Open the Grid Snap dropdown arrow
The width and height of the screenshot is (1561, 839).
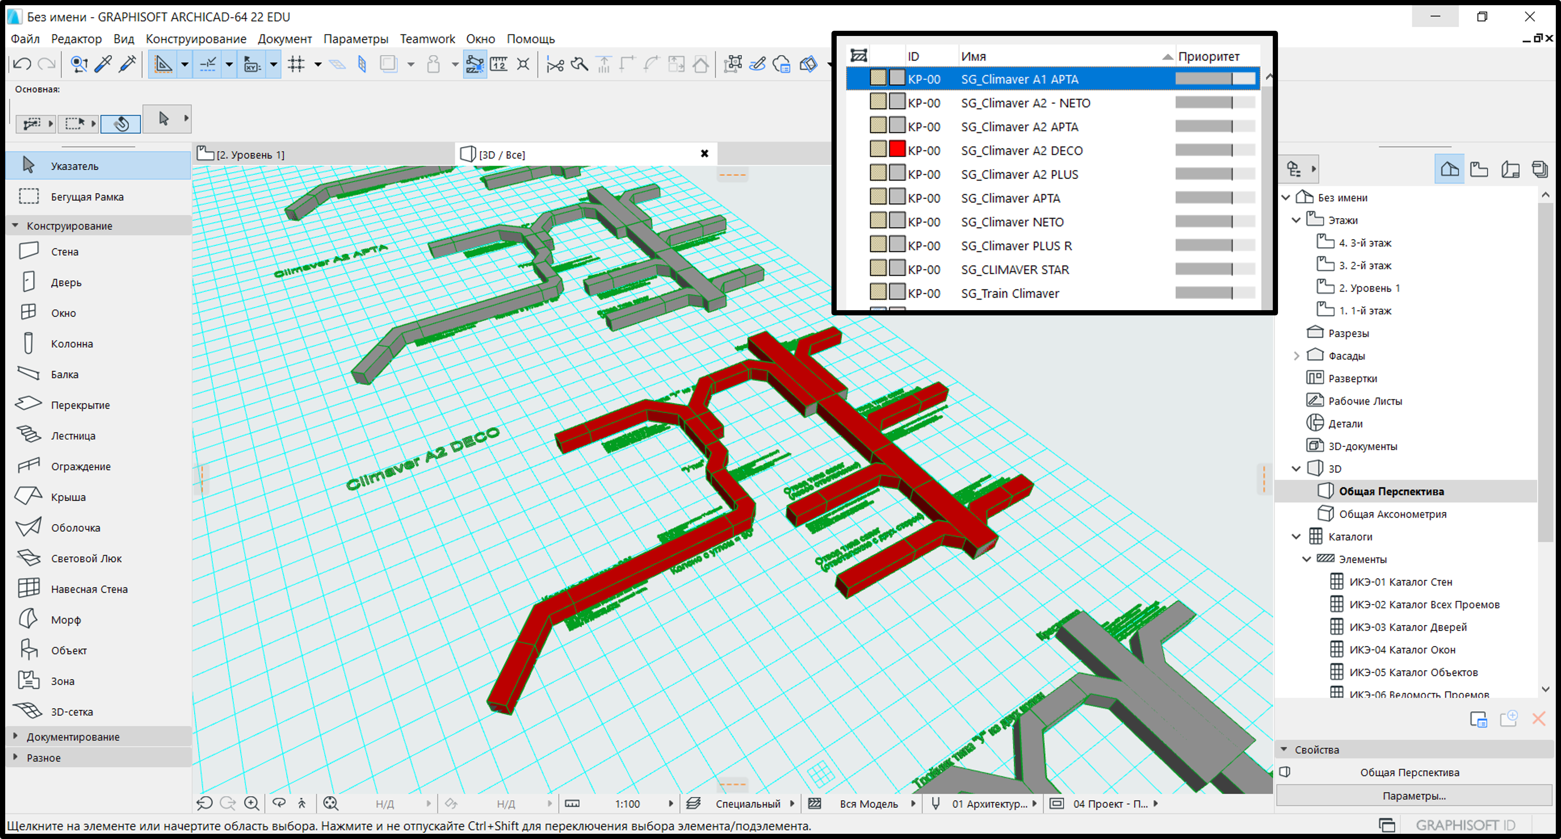click(317, 64)
